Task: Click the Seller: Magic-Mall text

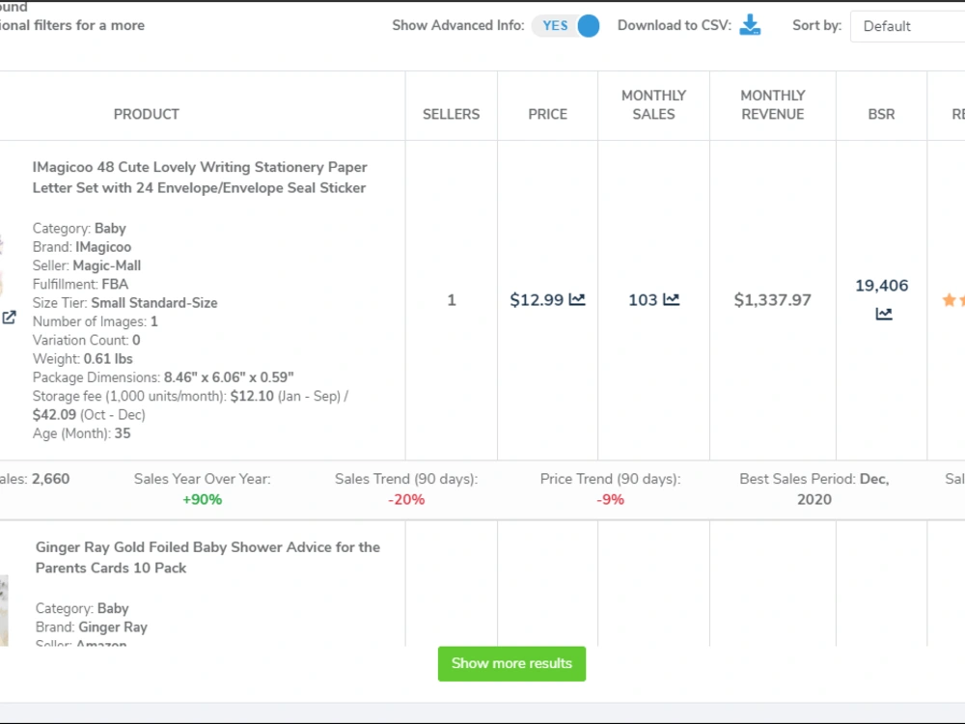Action: pyautogui.click(x=87, y=265)
